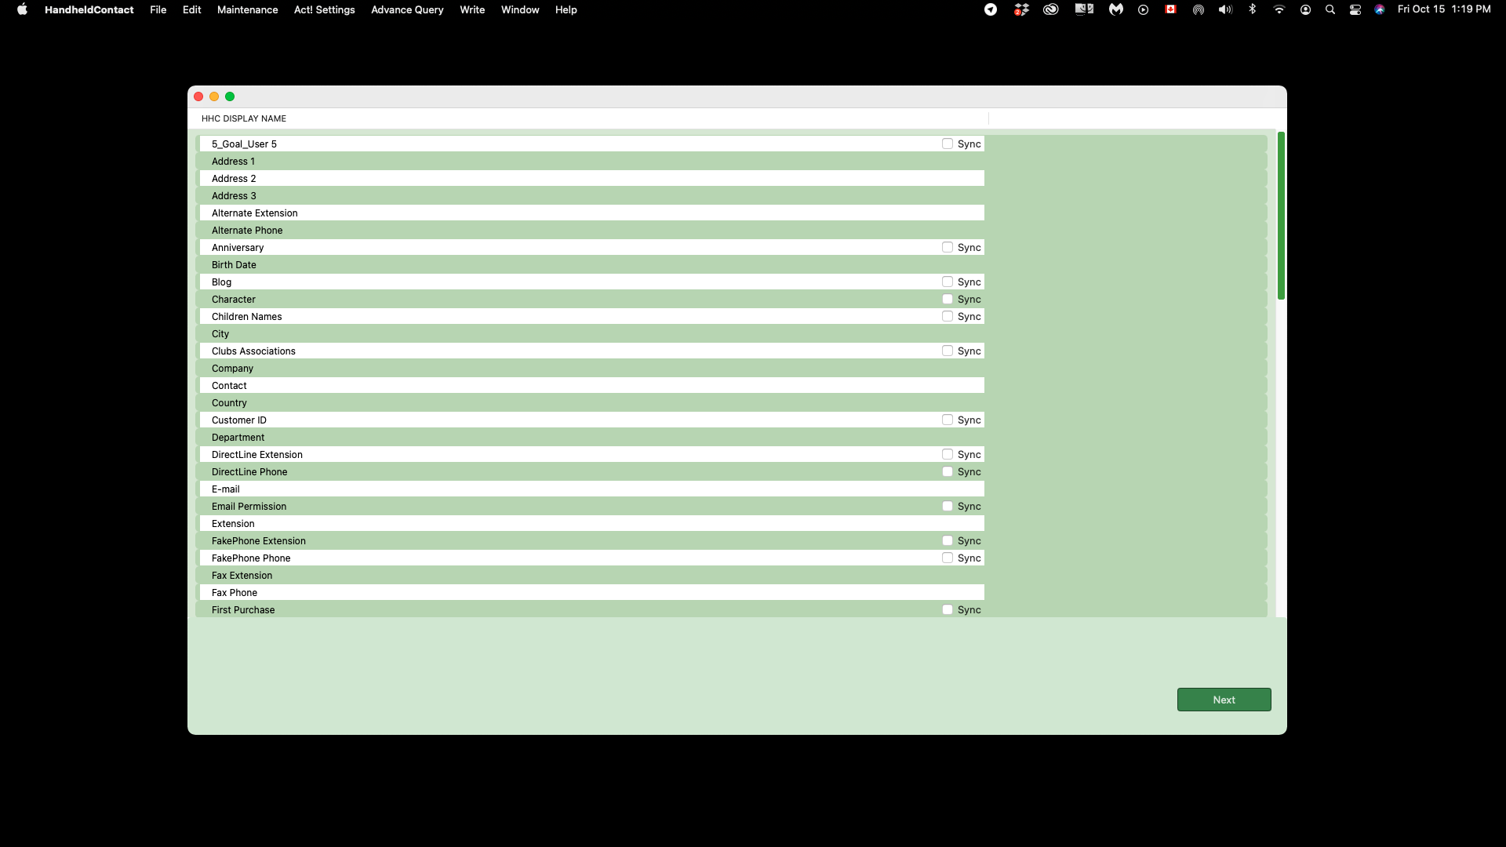The image size is (1506, 847).
Task: Enable Sync for DirectLine Phone
Action: [948, 471]
